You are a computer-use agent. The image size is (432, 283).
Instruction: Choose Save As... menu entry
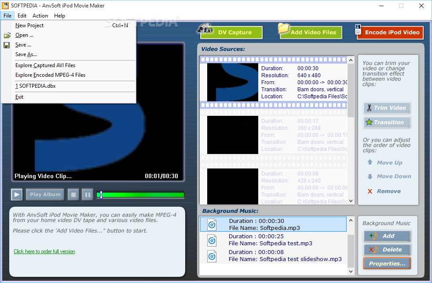click(x=69, y=54)
